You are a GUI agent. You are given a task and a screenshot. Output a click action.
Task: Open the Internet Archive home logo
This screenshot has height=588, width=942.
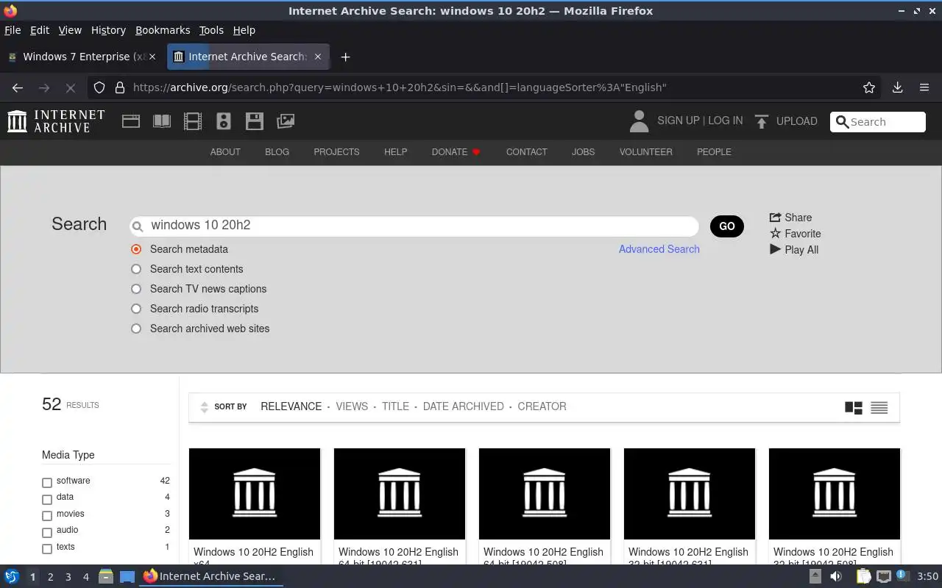[56, 121]
